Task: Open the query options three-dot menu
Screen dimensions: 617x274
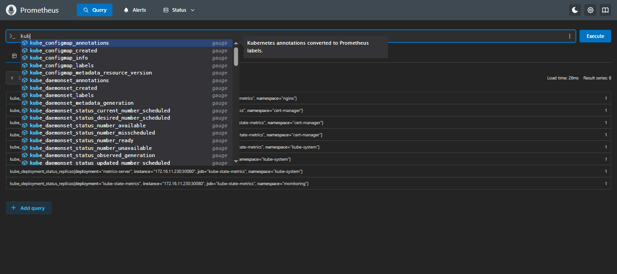Action: [x=570, y=36]
